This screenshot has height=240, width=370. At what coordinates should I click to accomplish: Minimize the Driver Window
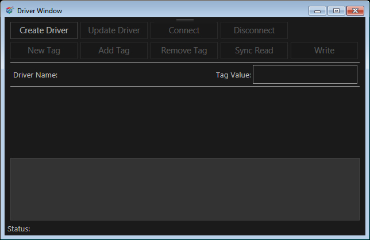click(x=317, y=10)
